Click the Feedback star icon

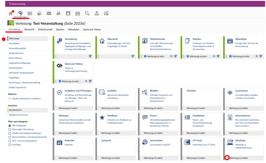102,117
